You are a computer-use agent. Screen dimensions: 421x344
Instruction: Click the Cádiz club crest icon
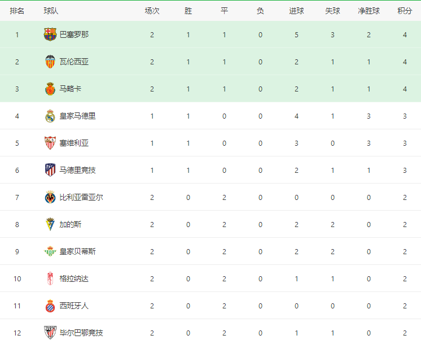tap(50, 224)
